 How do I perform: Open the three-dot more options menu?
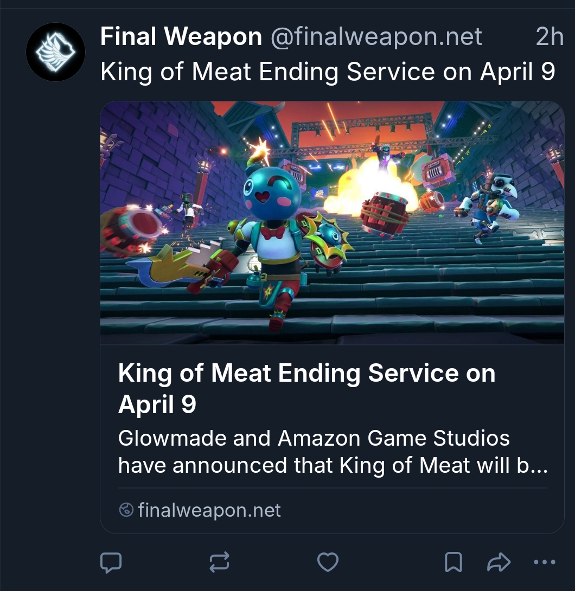pyautogui.click(x=545, y=563)
